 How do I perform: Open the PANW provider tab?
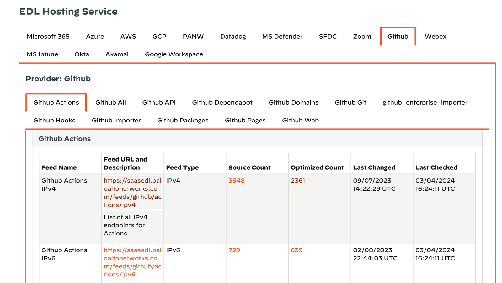tap(193, 36)
